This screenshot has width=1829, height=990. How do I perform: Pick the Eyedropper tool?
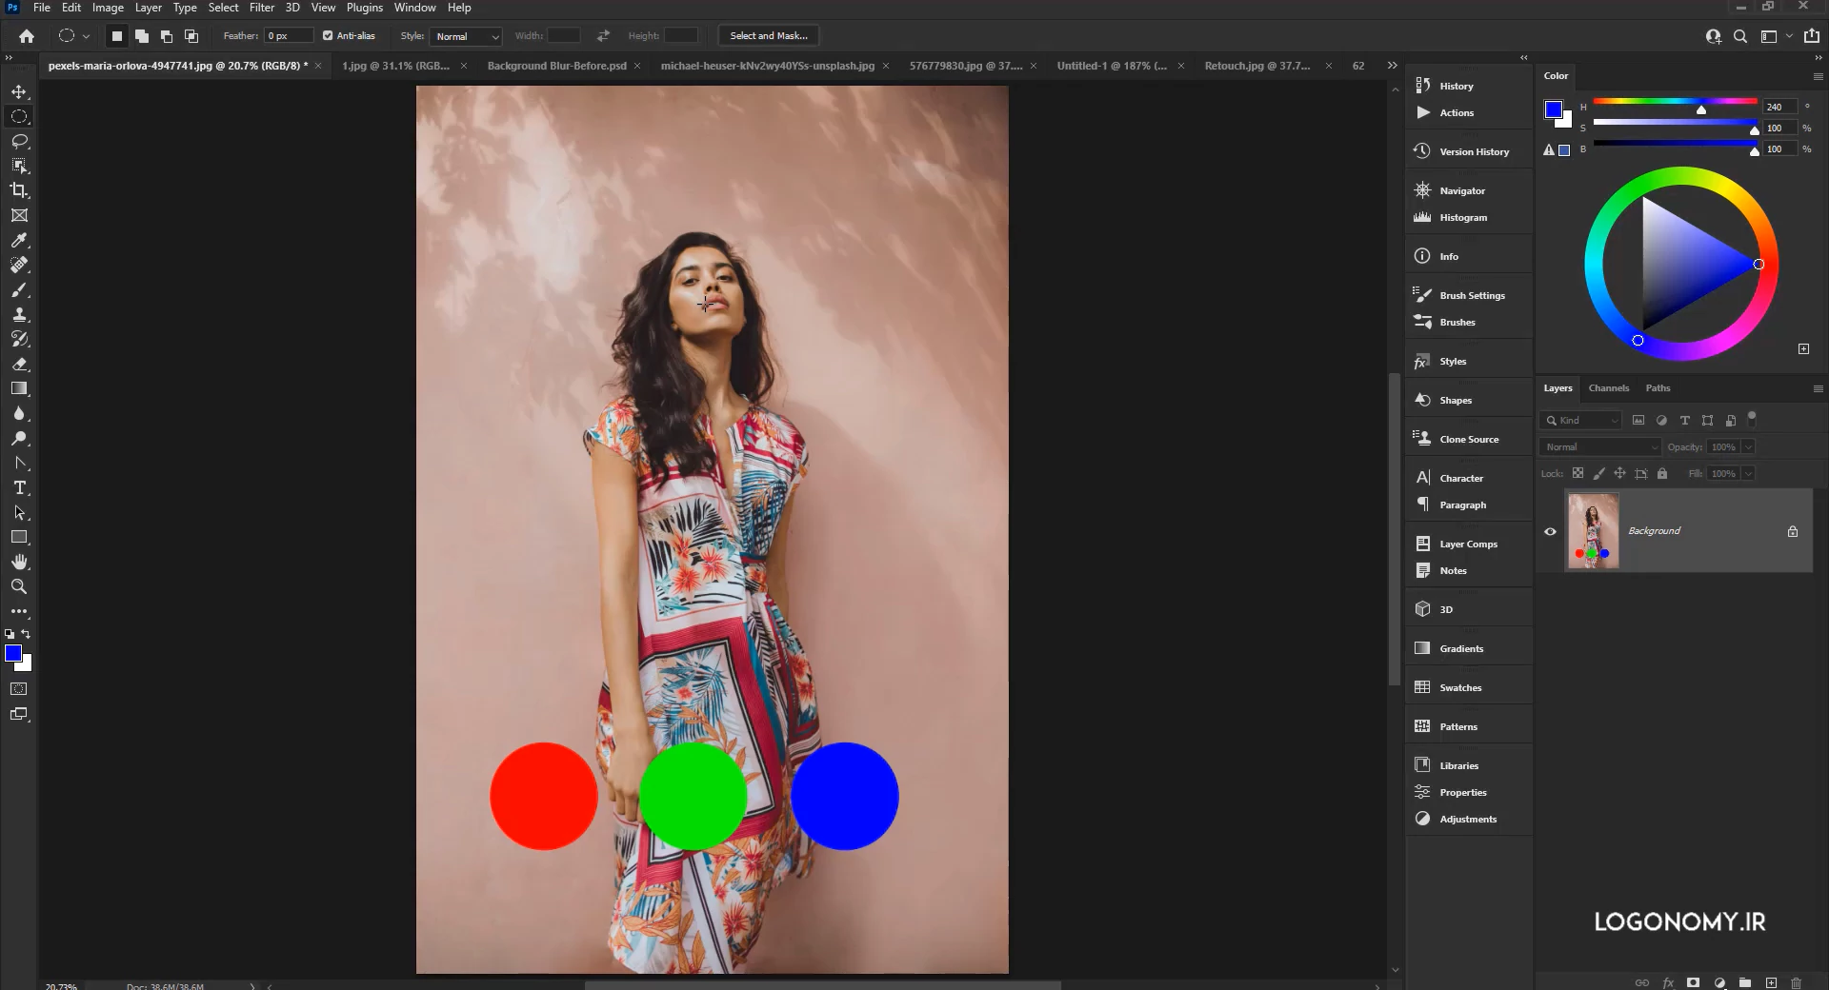coord(19,240)
